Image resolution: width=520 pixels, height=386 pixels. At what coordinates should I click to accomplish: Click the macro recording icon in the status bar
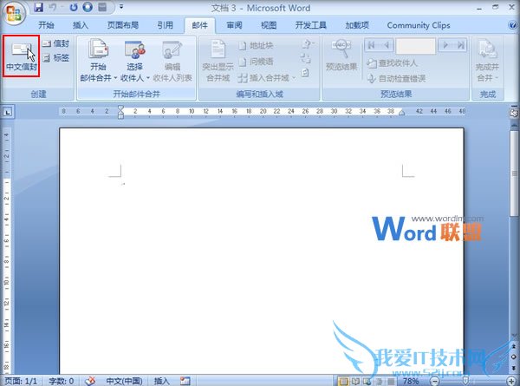(185, 381)
